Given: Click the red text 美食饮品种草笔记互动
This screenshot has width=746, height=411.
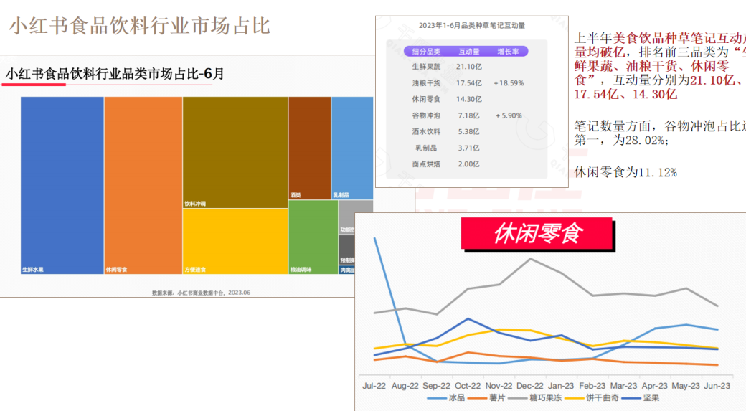Looking at the screenshot, I should [679, 38].
